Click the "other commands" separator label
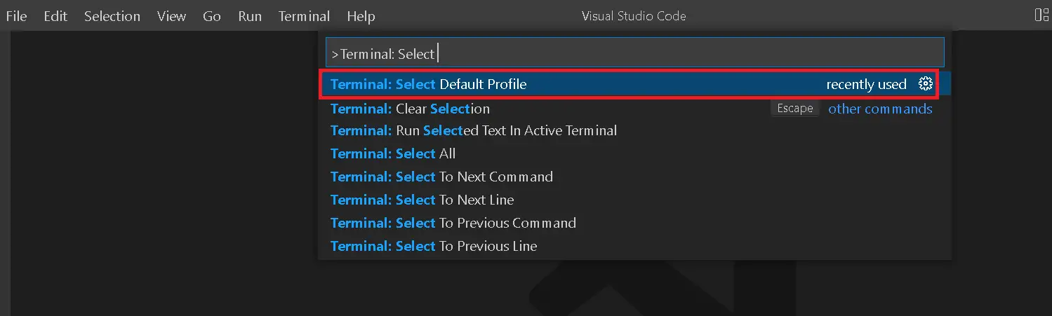Image resolution: width=1052 pixels, height=316 pixels. click(x=880, y=109)
